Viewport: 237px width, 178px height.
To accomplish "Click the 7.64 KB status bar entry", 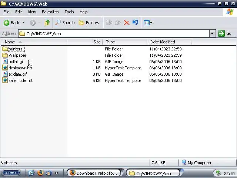I will (x=158, y=163).
